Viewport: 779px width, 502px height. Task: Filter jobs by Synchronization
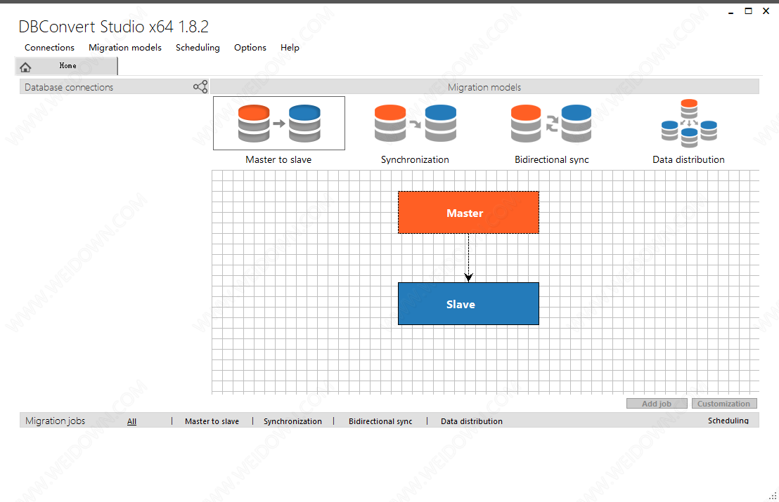coord(292,421)
